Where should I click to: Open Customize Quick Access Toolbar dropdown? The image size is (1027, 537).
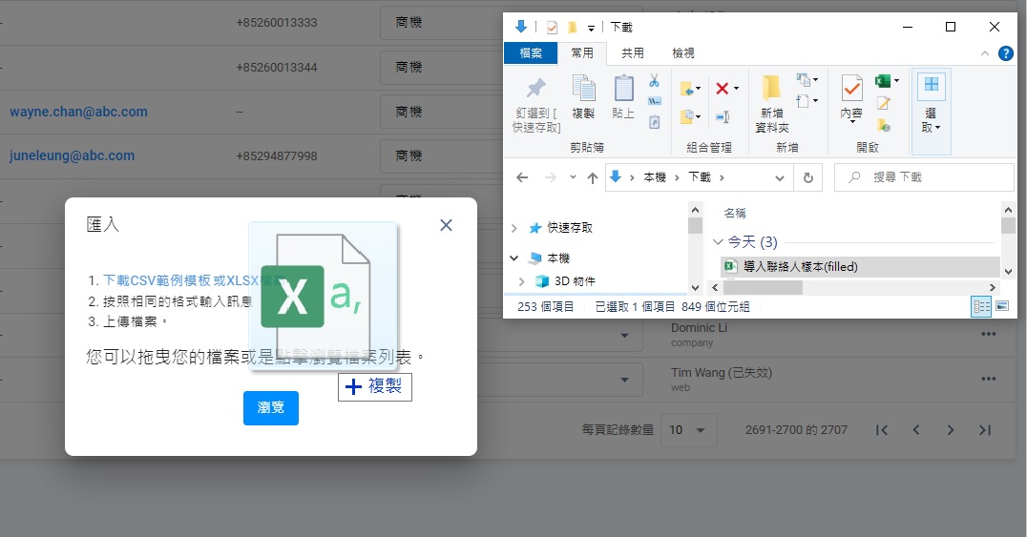[x=591, y=28]
